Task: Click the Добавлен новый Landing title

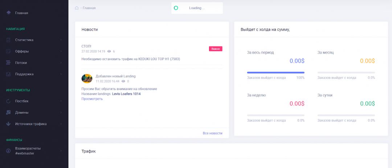Action: (x=116, y=76)
